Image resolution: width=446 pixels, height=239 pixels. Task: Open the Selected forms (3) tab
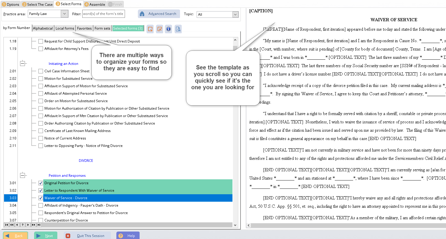(x=128, y=28)
